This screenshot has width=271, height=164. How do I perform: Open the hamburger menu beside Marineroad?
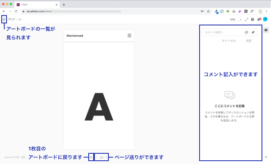pyautogui.click(x=129, y=36)
